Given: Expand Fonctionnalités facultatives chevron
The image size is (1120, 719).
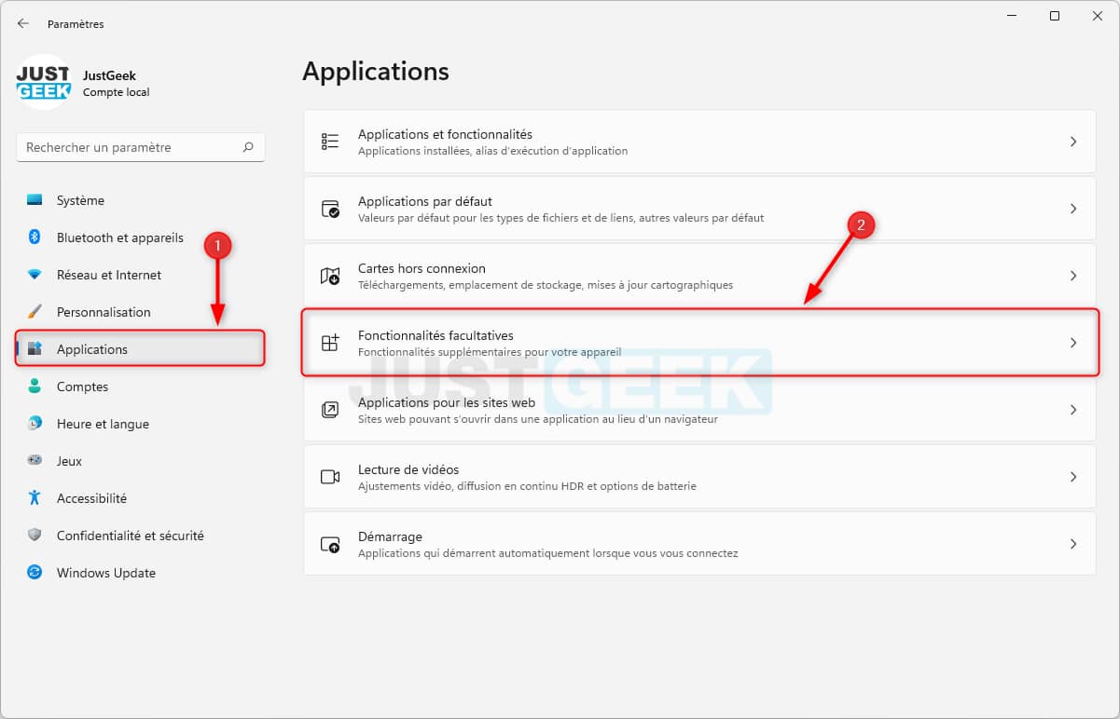Looking at the screenshot, I should point(1073,343).
